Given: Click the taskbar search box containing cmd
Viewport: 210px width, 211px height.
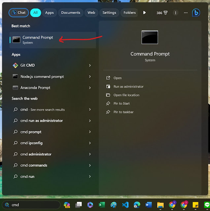Looking at the screenshot, I should (31, 205).
